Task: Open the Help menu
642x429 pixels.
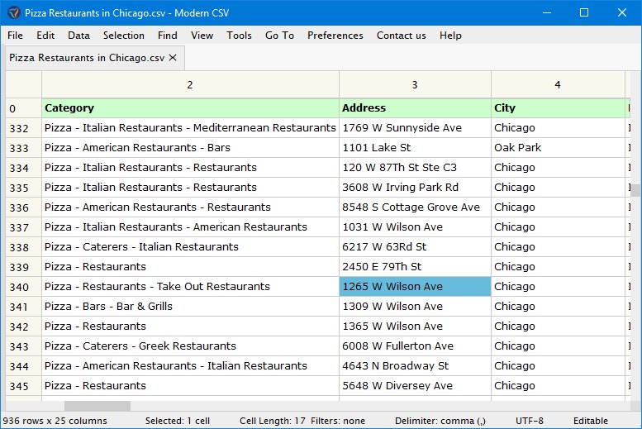Action: click(x=450, y=36)
